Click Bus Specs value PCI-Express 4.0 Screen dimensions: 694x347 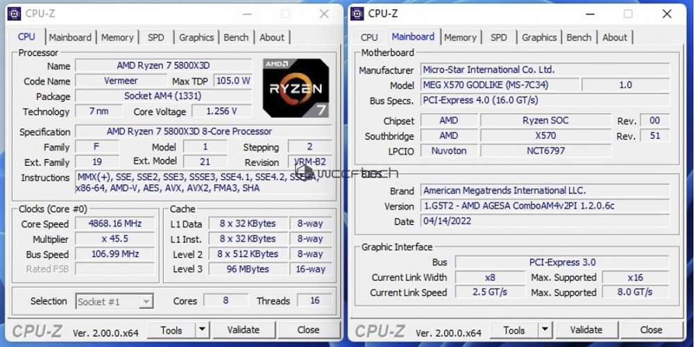[x=545, y=100]
